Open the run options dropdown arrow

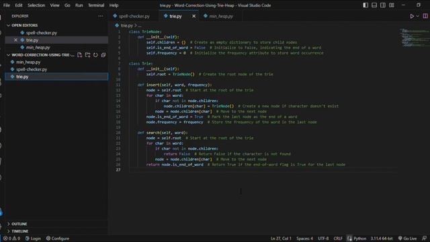point(418,16)
